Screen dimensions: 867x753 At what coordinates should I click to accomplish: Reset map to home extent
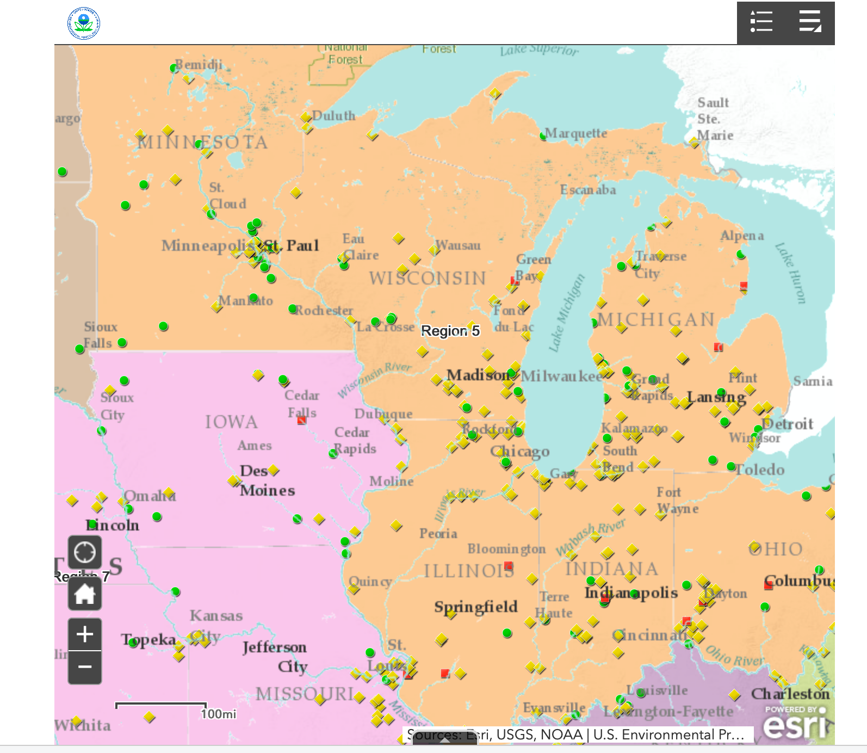pyautogui.click(x=85, y=594)
